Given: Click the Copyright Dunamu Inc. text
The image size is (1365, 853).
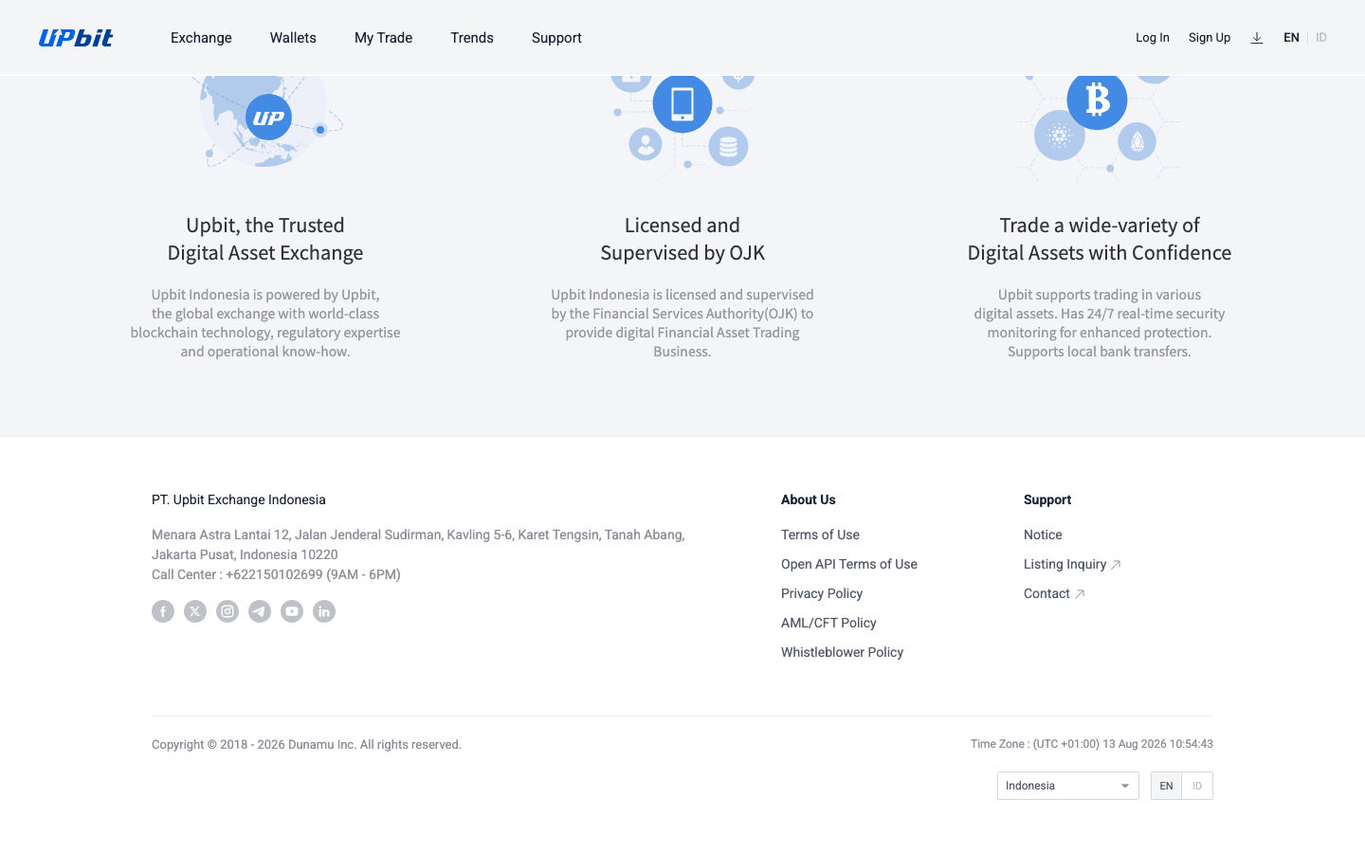Looking at the screenshot, I should click(306, 745).
